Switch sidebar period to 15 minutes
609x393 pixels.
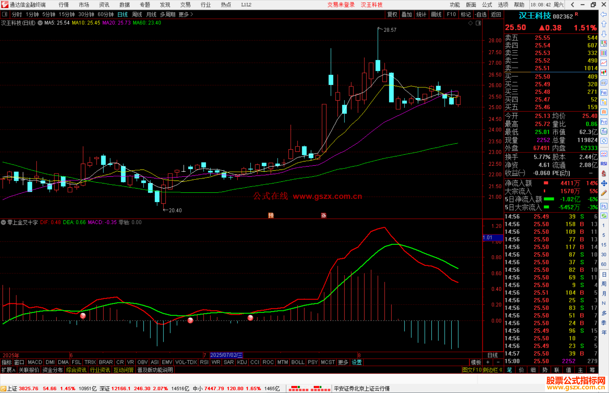(x=604, y=245)
